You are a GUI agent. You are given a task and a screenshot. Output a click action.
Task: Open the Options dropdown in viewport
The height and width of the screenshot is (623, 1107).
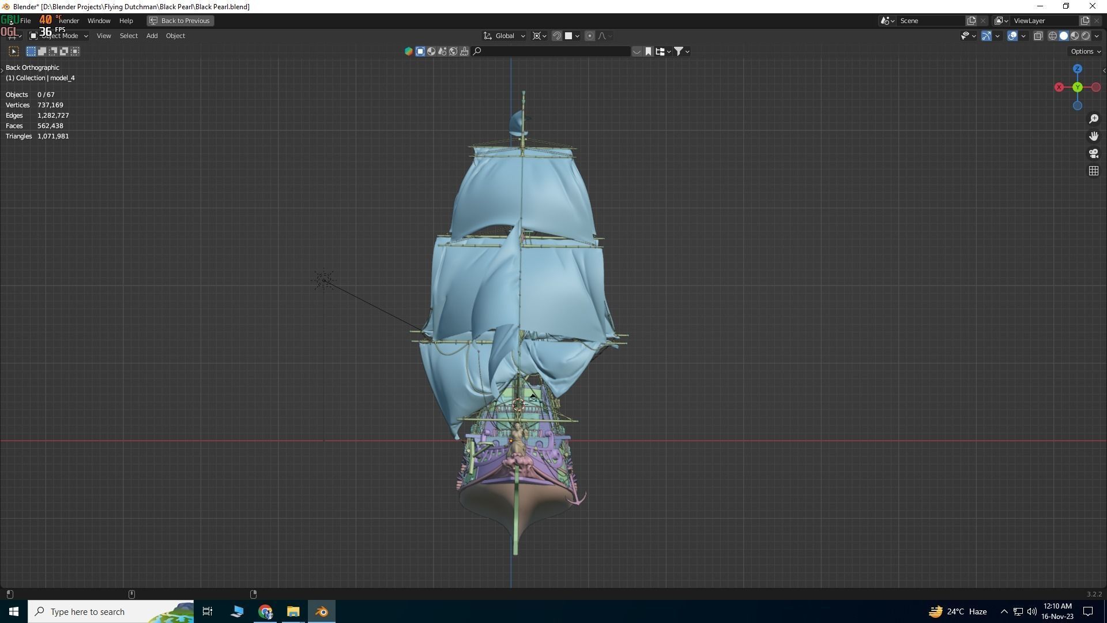click(1086, 51)
